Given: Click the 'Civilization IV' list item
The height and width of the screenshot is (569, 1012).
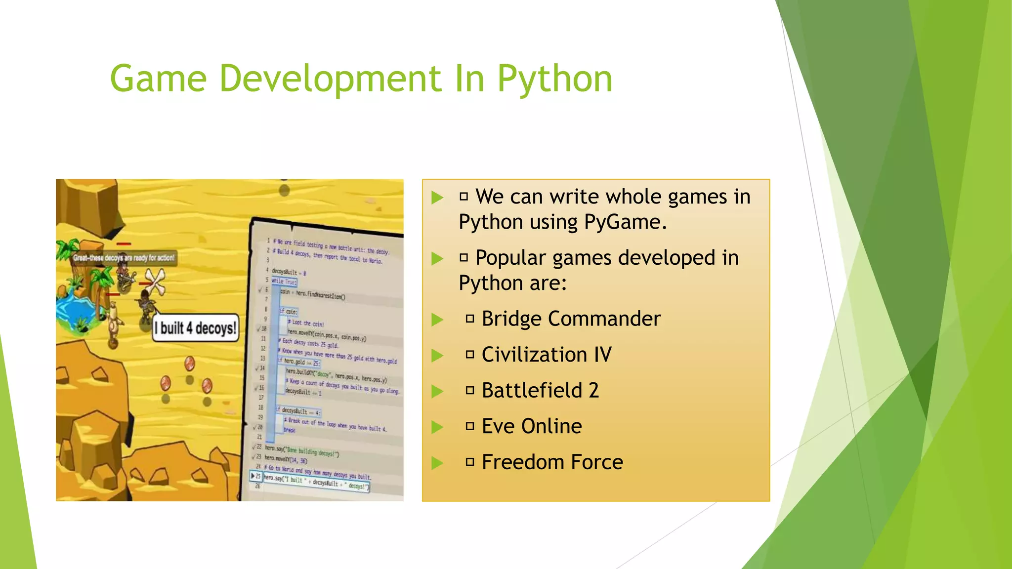Looking at the screenshot, I should 547,355.
